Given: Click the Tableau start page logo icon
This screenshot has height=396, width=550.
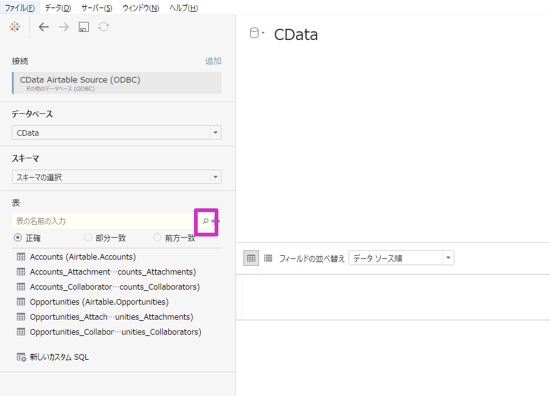Looking at the screenshot, I should pos(15,27).
